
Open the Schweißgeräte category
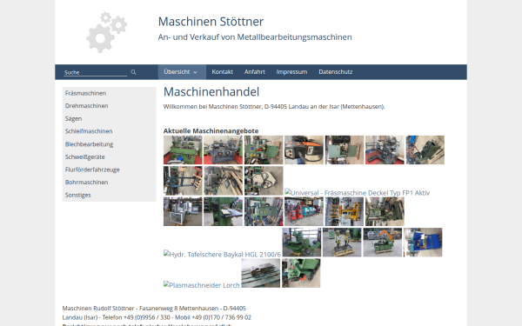click(x=85, y=157)
